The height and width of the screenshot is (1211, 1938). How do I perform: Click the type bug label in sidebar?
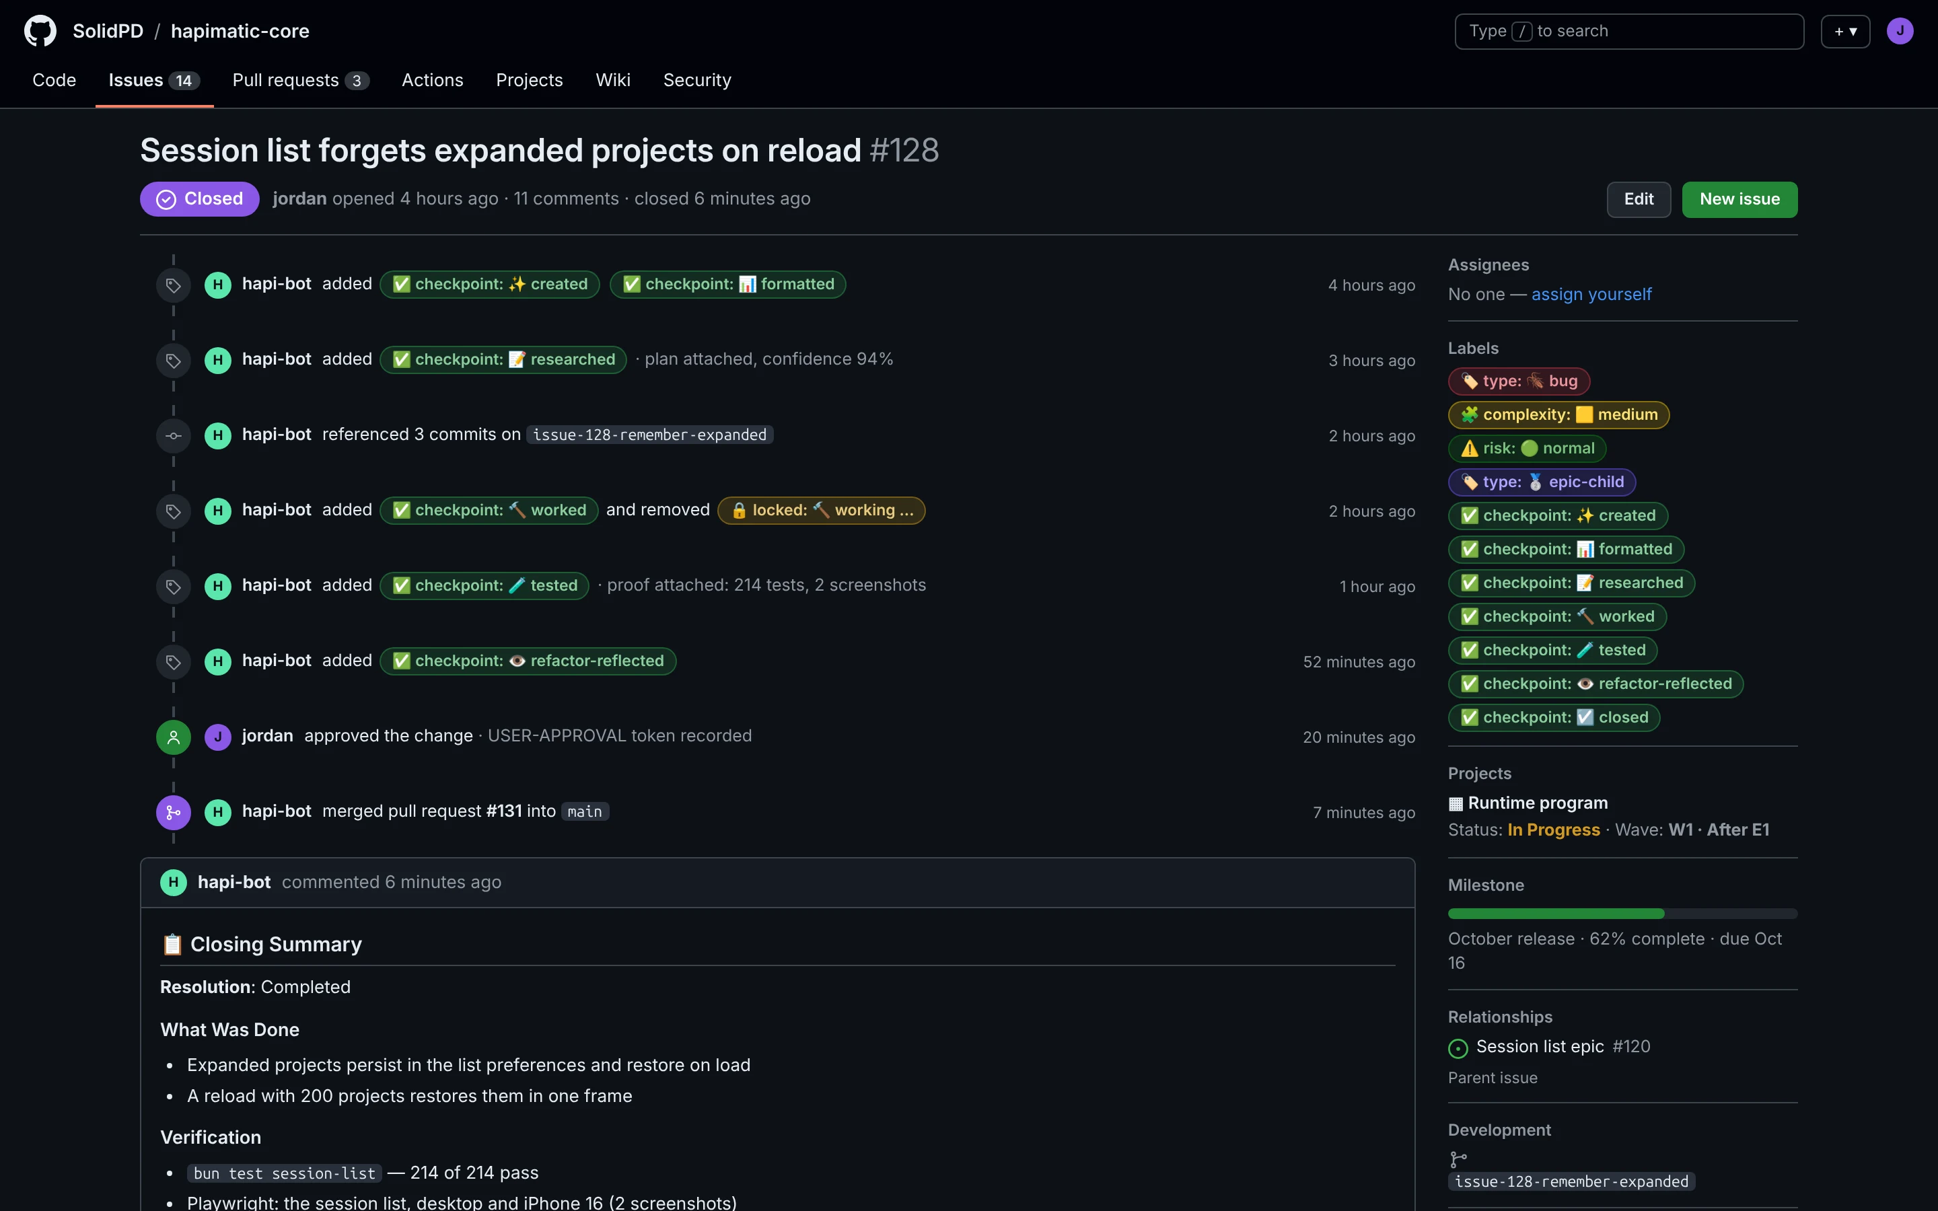[x=1518, y=381]
